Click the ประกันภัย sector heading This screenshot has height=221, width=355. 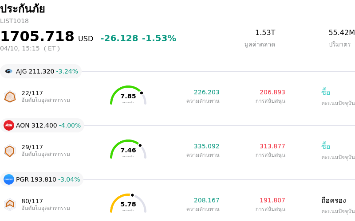coord(23,9)
